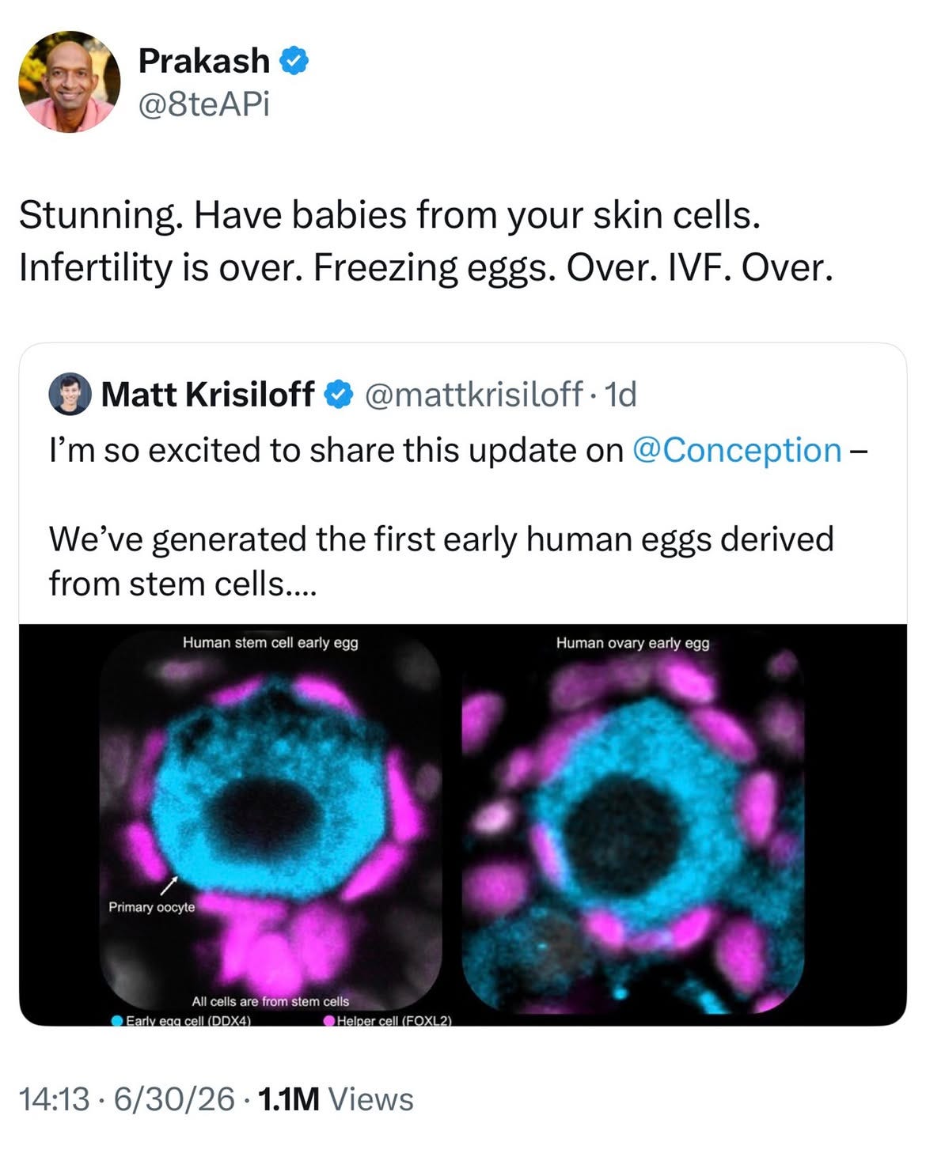This screenshot has height=1157, width=926.
Task: Open Prakash's profile picture
Action: [x=70, y=81]
